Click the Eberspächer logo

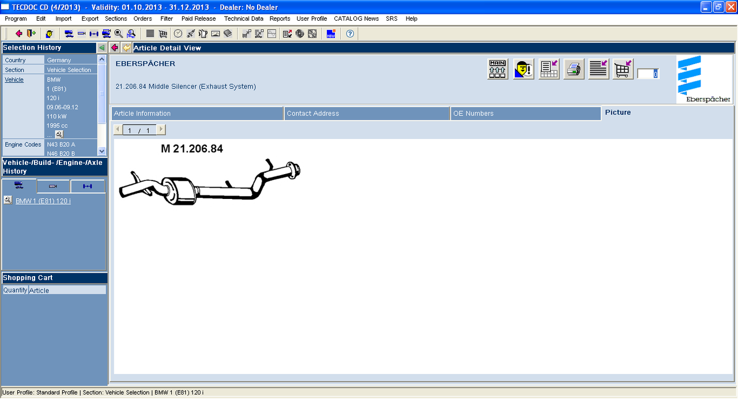point(705,80)
